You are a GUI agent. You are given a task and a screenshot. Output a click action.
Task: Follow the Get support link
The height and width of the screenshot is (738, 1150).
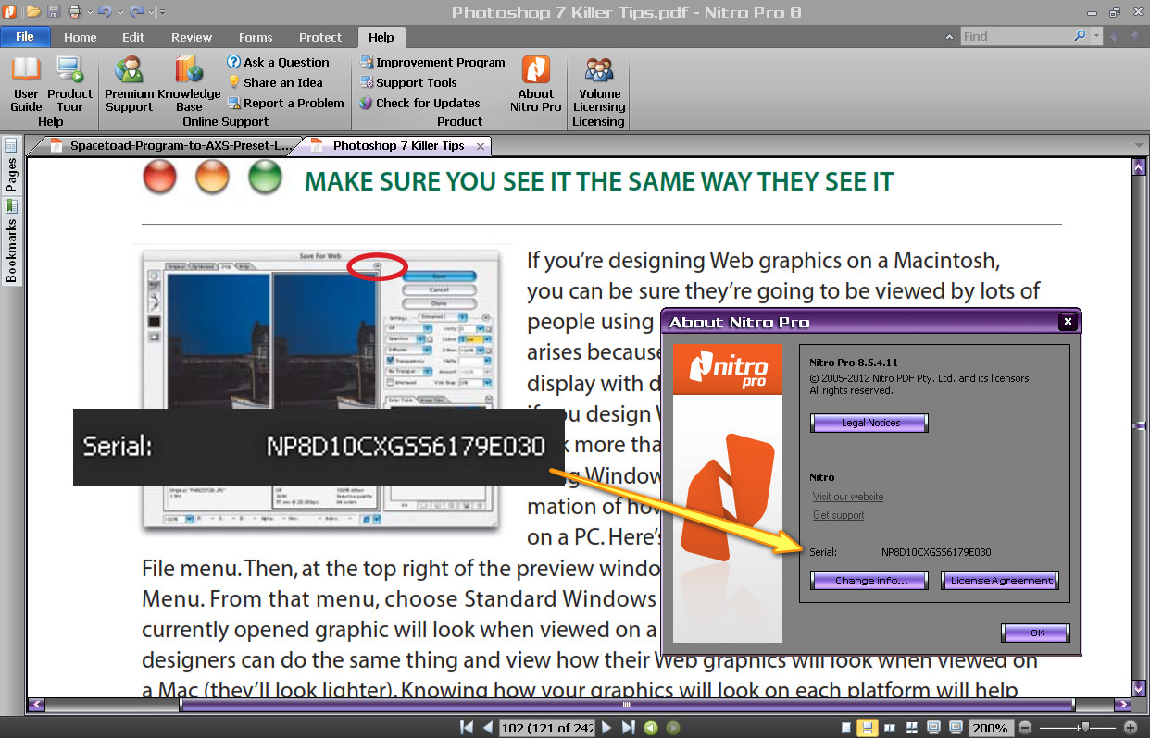pos(838,515)
